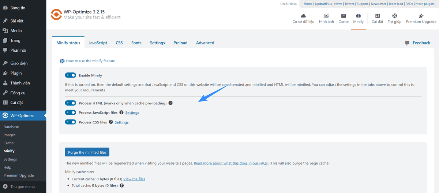Click View the files link
Viewport: 439px width, 193px height.
click(134, 179)
